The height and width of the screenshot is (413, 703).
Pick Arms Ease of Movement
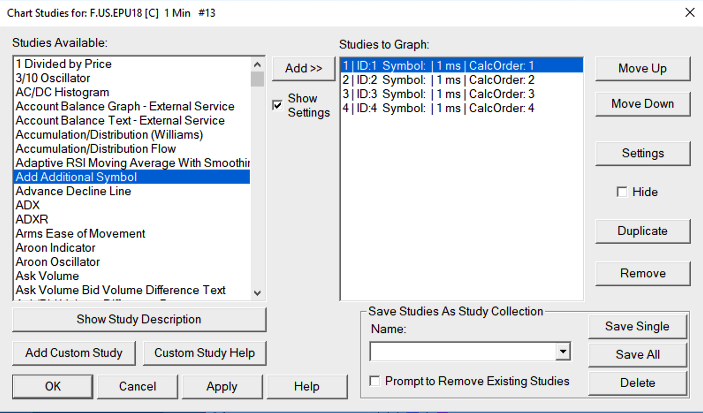pos(132,234)
